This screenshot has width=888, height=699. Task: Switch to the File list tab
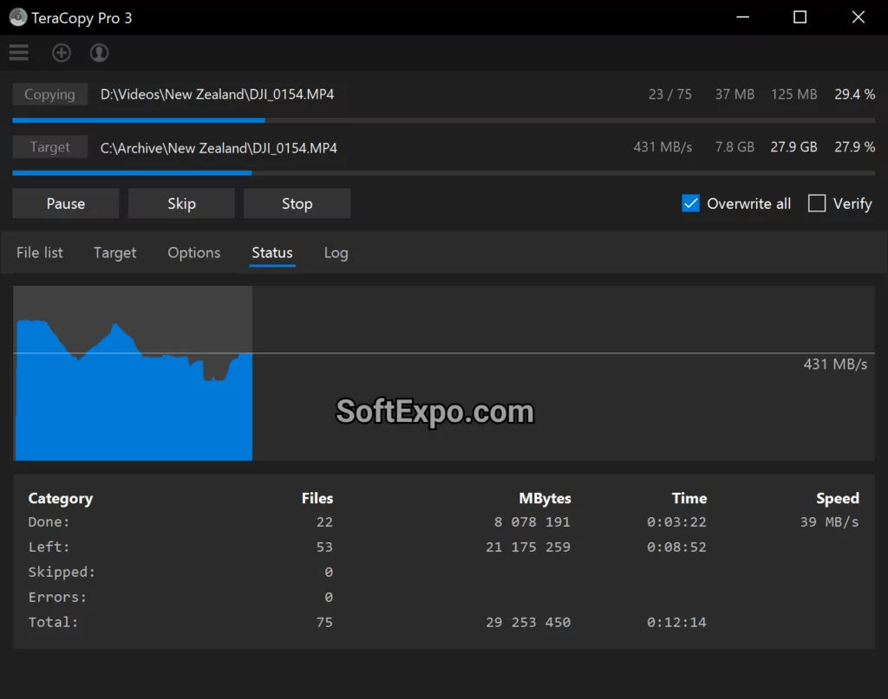point(39,252)
